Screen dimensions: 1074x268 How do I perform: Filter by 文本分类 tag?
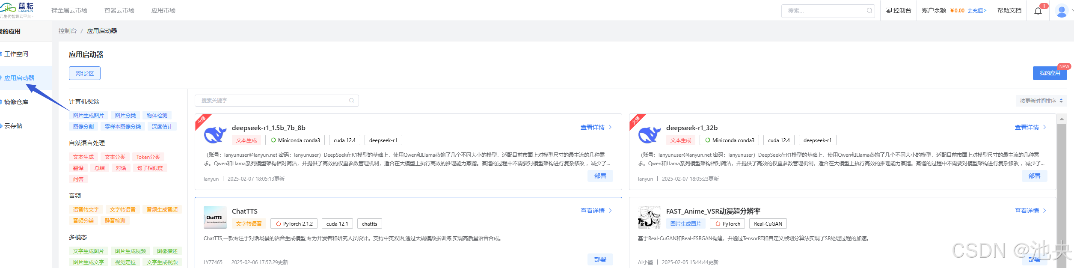click(x=115, y=157)
